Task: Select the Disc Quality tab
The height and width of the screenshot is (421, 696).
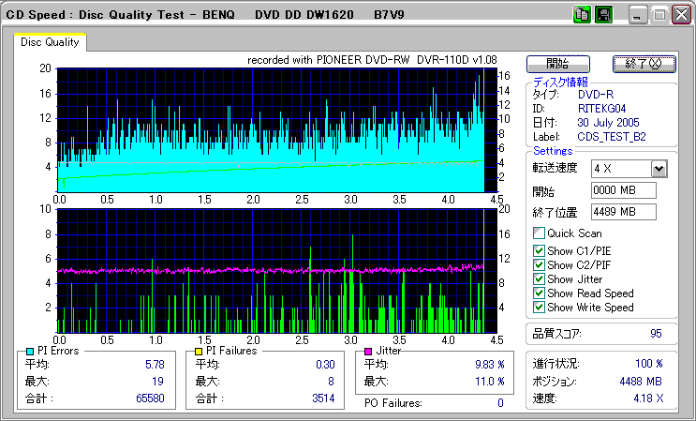Action: click(50, 42)
